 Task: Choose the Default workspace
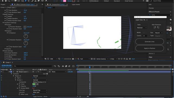click(106, 1)
